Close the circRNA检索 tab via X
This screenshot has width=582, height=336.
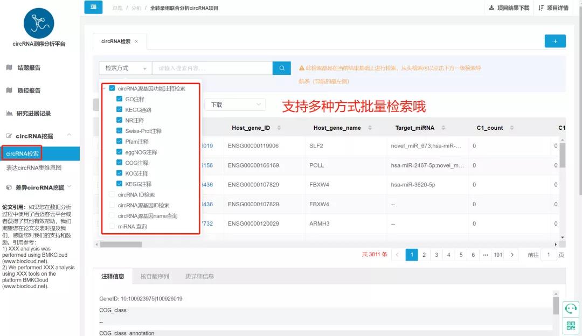[136, 41]
